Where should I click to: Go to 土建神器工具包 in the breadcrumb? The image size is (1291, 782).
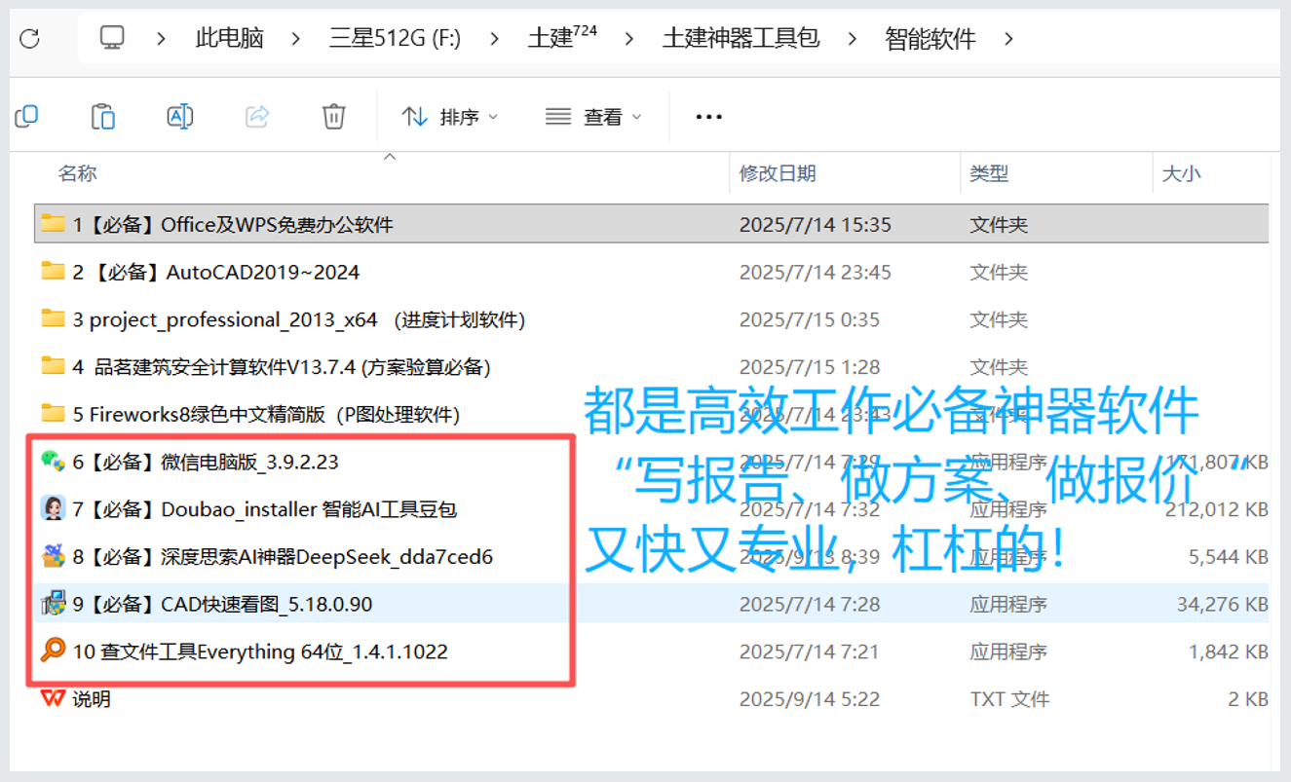point(740,39)
